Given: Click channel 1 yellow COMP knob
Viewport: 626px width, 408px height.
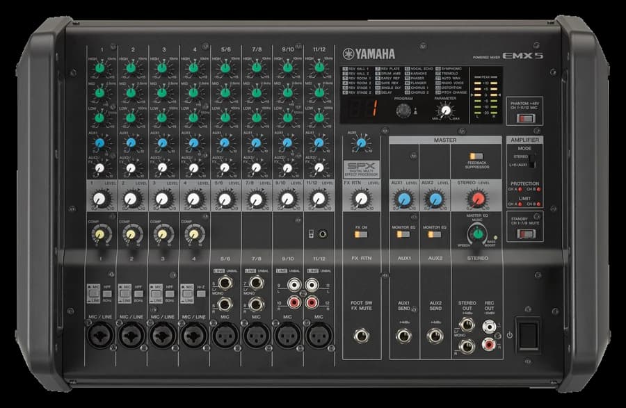Looking at the screenshot, I should (99, 234).
